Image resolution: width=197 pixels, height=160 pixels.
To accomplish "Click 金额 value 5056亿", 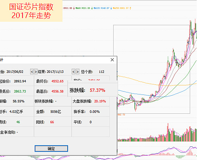I will [56, 111].
